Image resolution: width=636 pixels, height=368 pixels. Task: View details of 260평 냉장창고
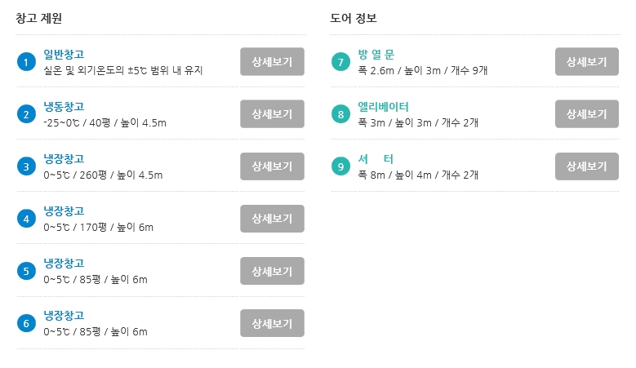[x=272, y=166]
